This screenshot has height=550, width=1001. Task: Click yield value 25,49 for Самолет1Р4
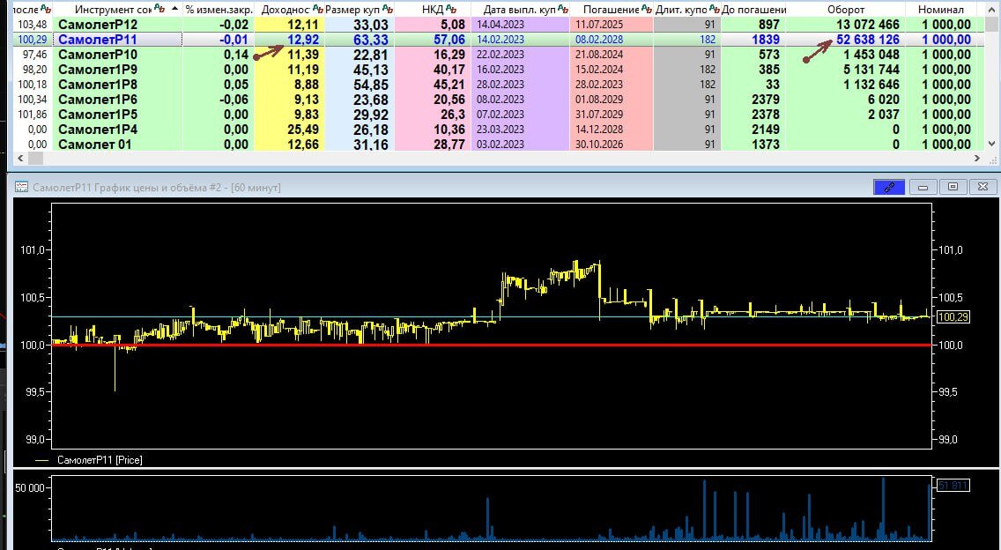(x=302, y=130)
